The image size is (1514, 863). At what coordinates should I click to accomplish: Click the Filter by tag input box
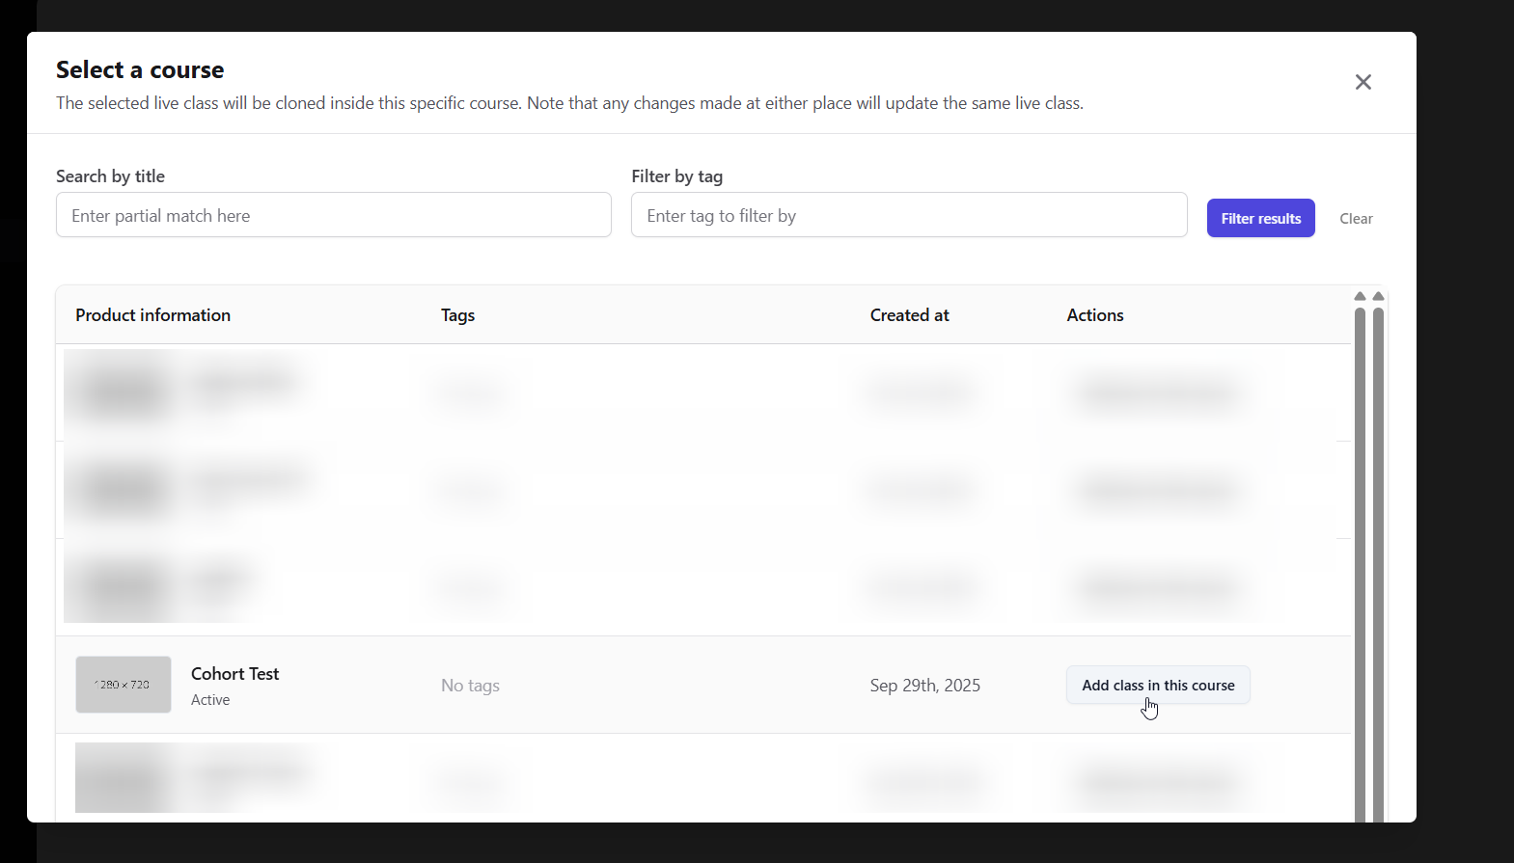coord(908,215)
